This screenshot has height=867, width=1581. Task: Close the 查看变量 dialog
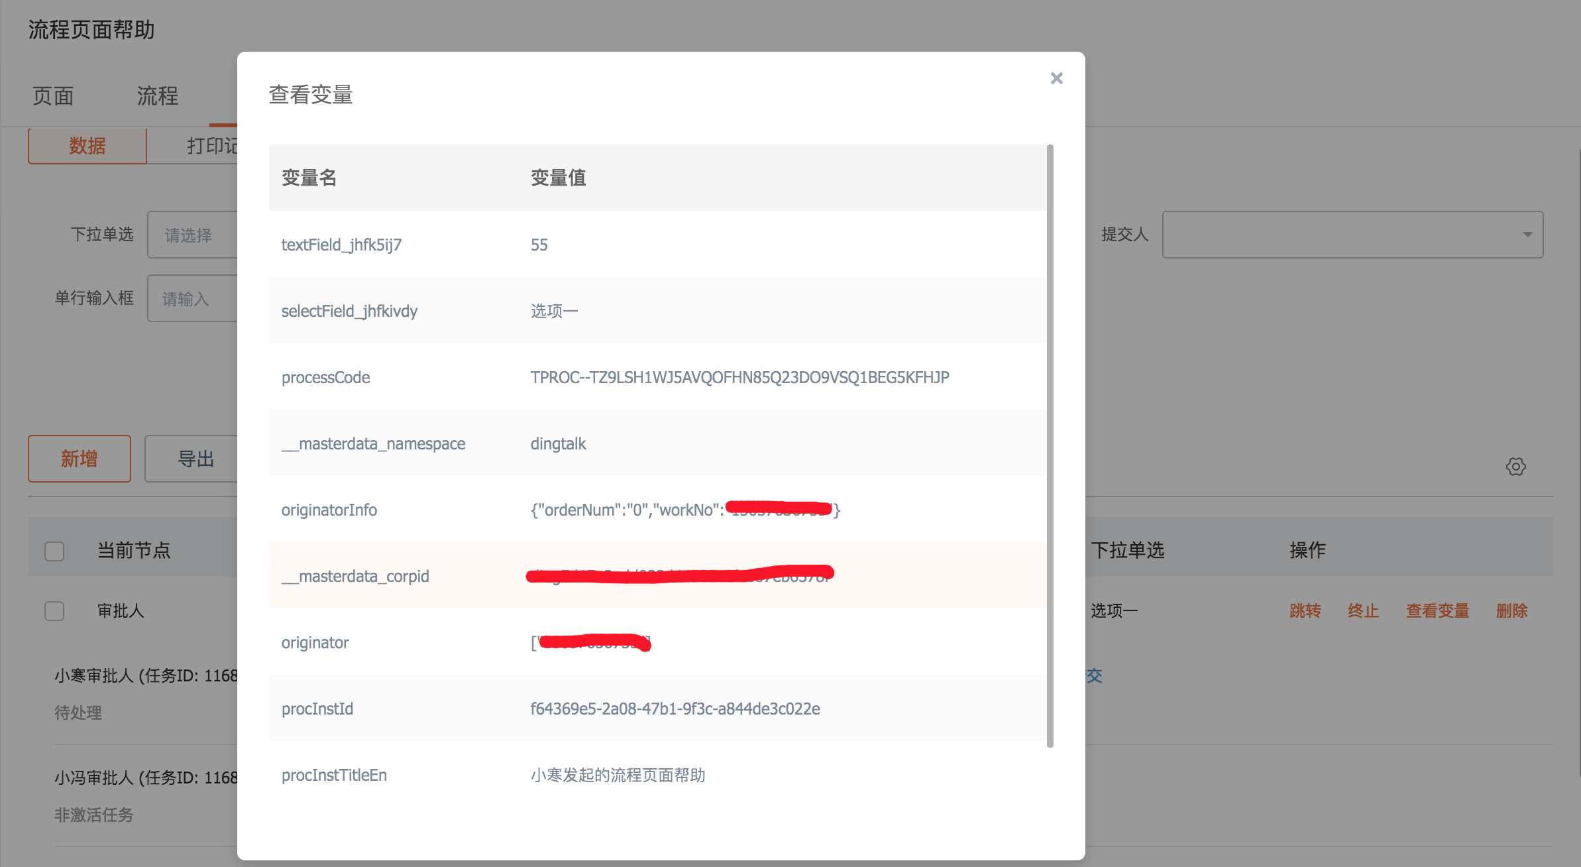click(1056, 78)
